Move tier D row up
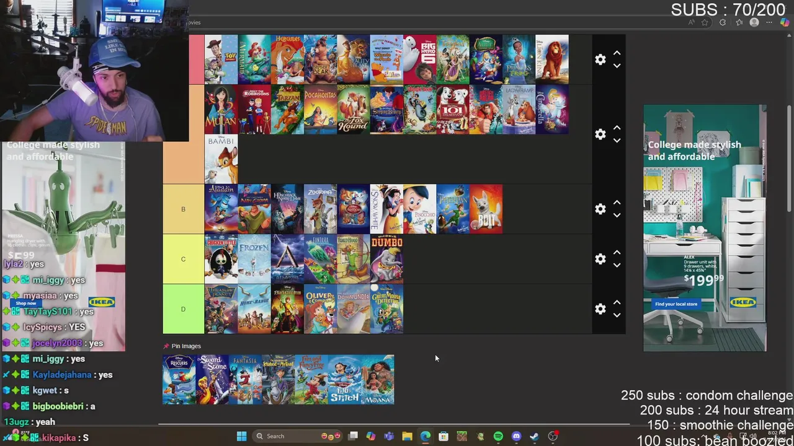794x446 pixels. coord(617,302)
